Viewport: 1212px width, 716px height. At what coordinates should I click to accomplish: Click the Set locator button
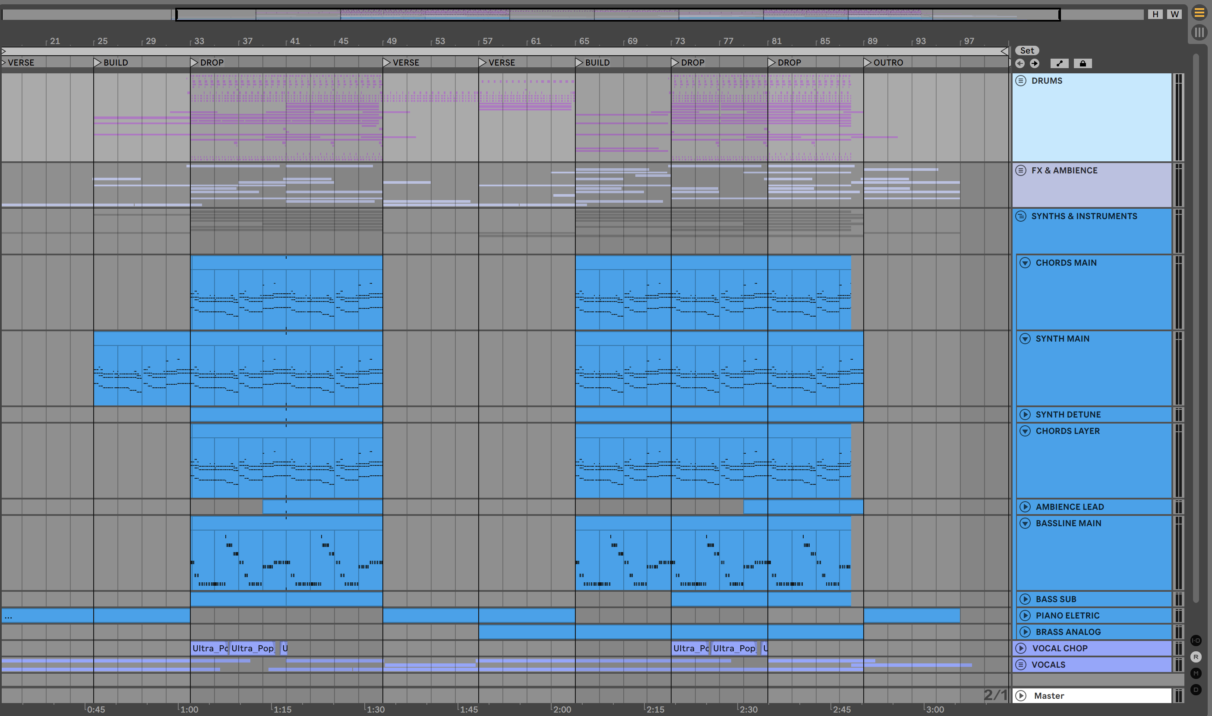point(1027,50)
